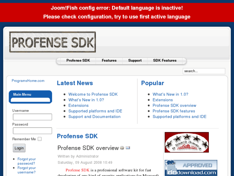Image resolution: width=234 pixels, height=176 pixels.
Task: Toggle the Remember Me checkbox
Action: [x=40, y=139]
